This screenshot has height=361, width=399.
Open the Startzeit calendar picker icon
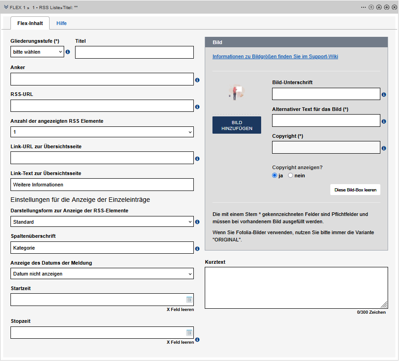click(x=189, y=300)
